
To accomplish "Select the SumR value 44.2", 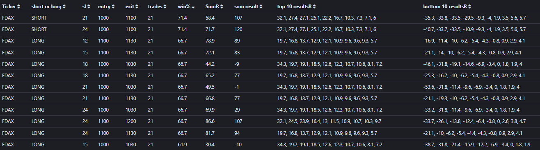I will [x=210, y=64].
